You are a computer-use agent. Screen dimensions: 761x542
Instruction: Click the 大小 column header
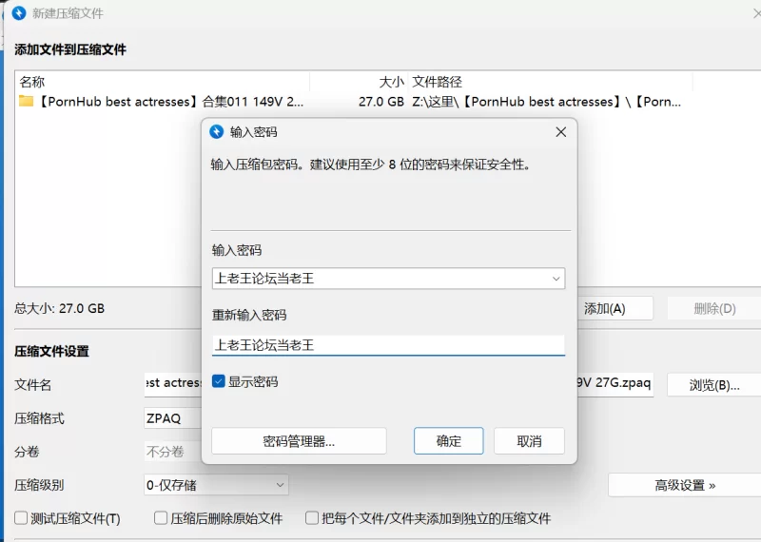point(391,83)
